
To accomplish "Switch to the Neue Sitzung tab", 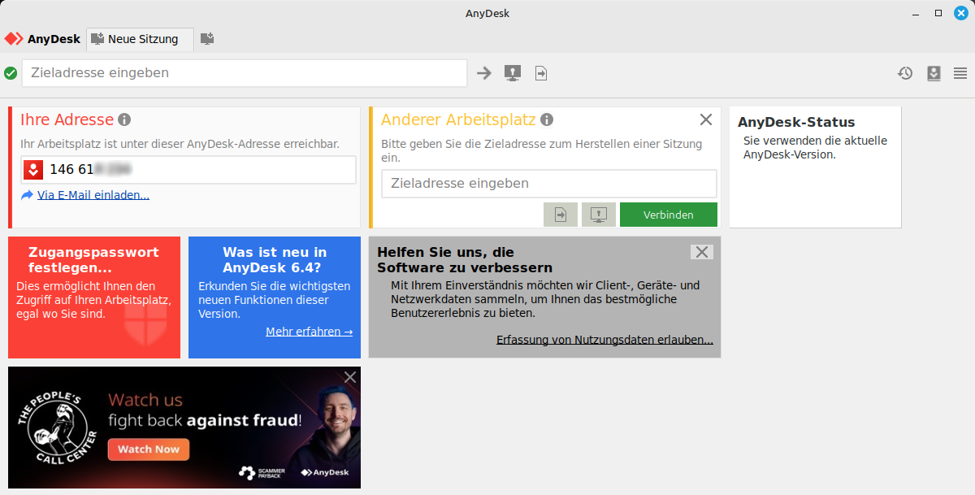I will click(x=140, y=39).
